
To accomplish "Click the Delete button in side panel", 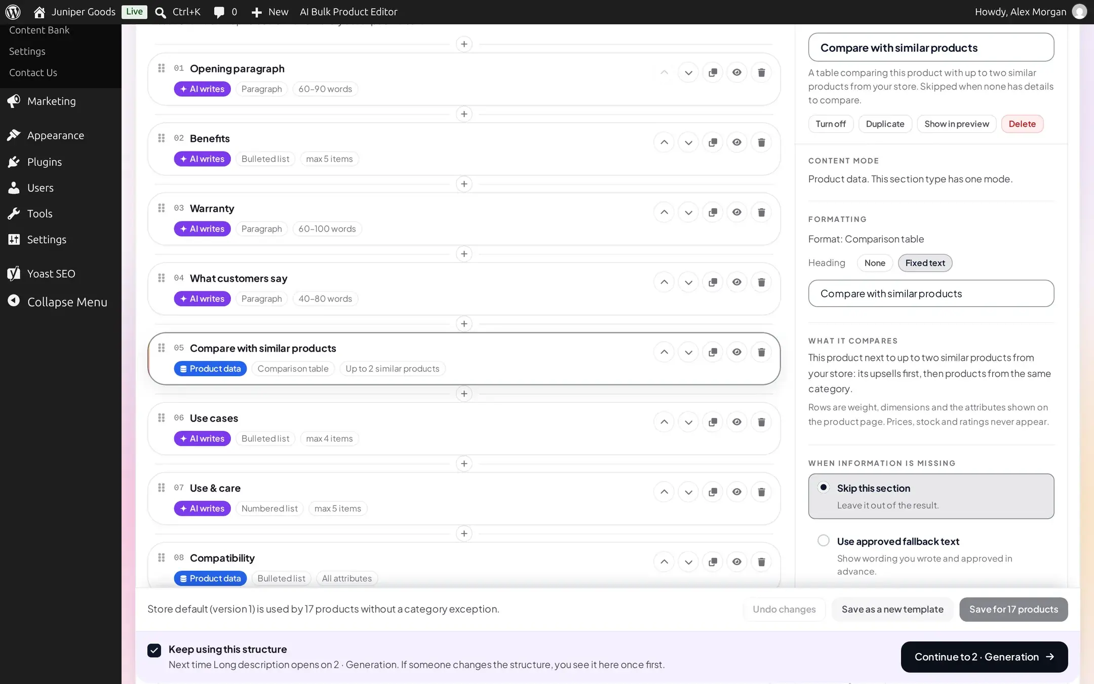I will (1022, 124).
